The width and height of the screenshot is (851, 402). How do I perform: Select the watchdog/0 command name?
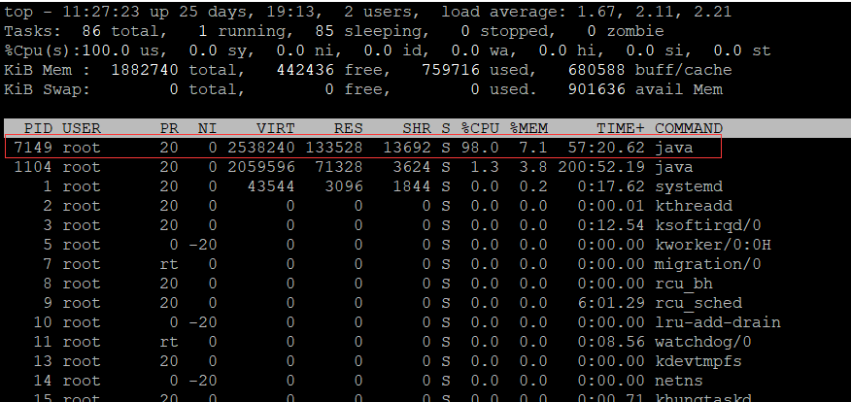pos(703,343)
